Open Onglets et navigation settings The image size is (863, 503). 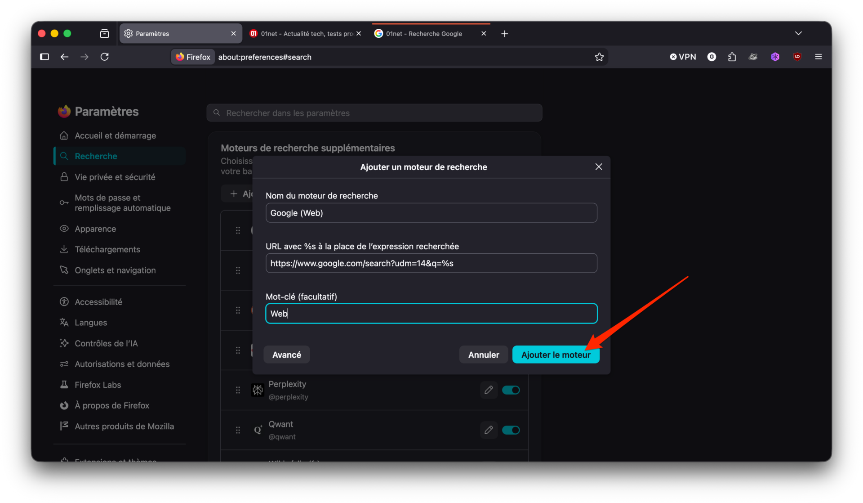point(119,270)
